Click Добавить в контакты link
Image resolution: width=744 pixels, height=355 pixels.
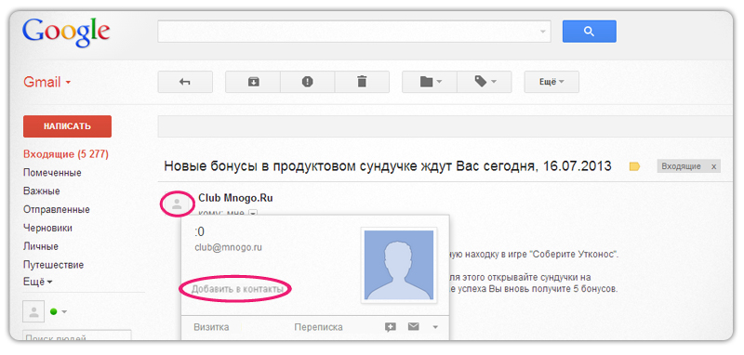click(237, 289)
